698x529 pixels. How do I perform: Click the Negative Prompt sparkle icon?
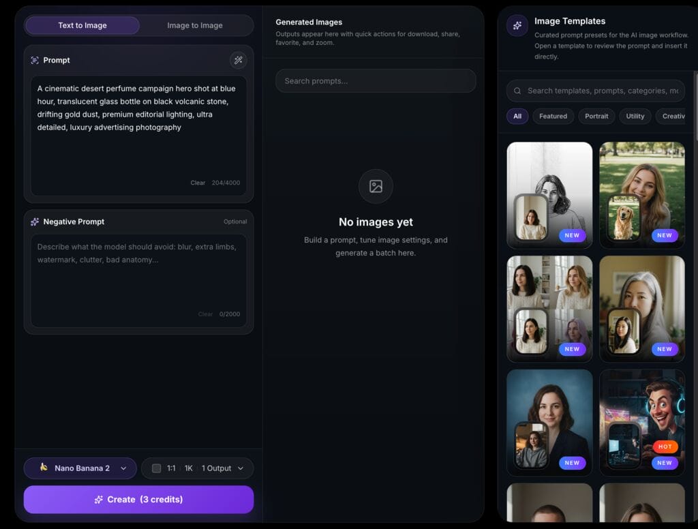[x=35, y=222]
